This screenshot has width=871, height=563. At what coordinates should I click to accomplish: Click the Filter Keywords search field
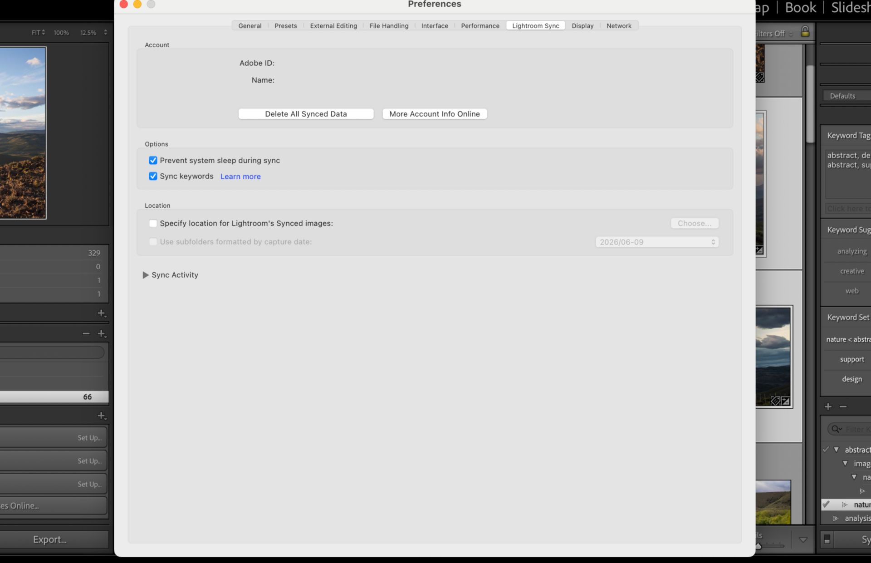[x=849, y=429]
